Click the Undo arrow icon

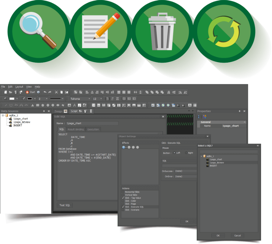coord(45,92)
